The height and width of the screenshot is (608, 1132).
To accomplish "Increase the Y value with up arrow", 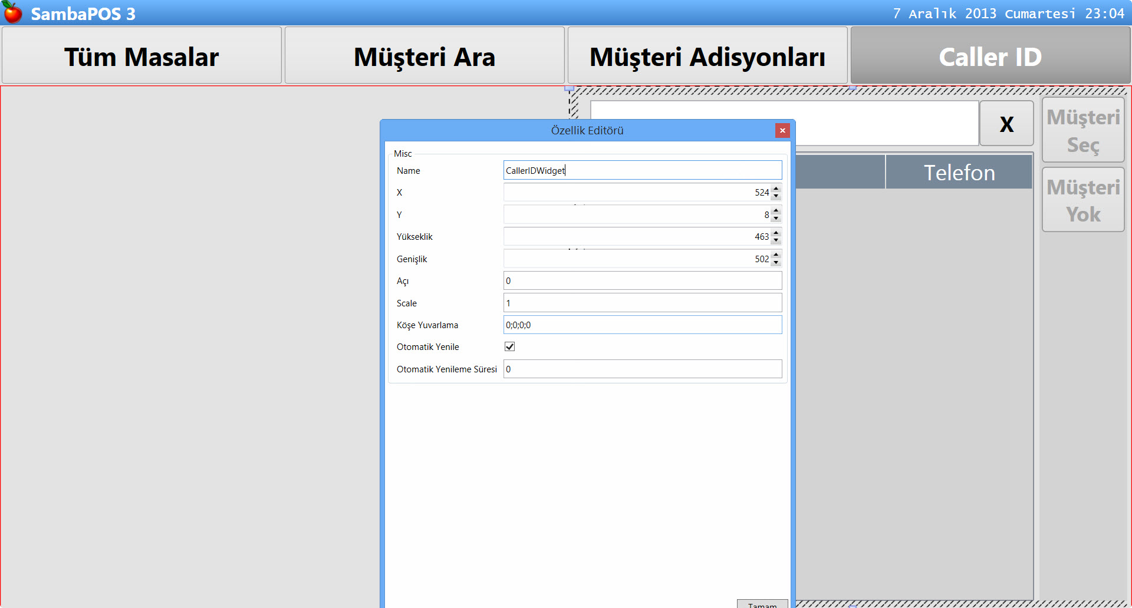I will (776, 211).
